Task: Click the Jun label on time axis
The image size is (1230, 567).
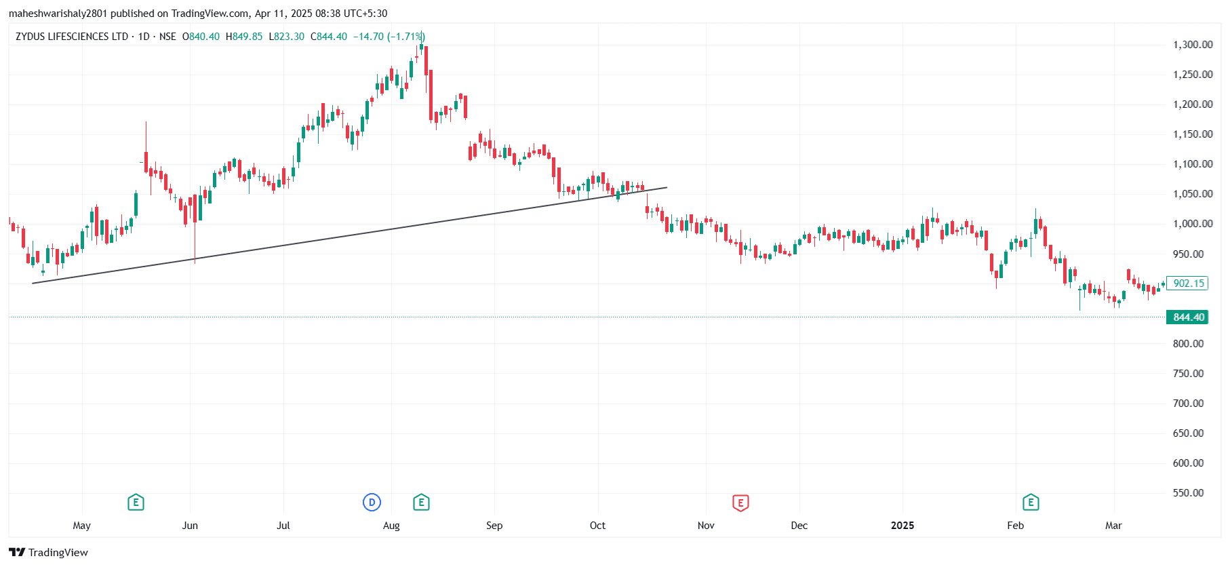Action: click(x=190, y=526)
